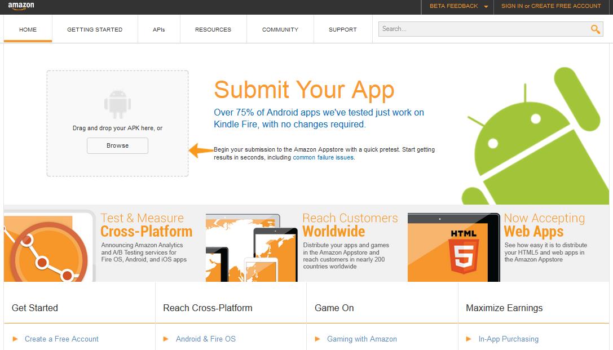The image size is (613, 350).
Task: Click the arrow bullet beside In-App Purchasing
Action: tap(469, 339)
